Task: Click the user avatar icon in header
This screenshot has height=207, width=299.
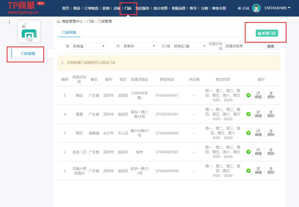Action: pyautogui.click(x=256, y=8)
